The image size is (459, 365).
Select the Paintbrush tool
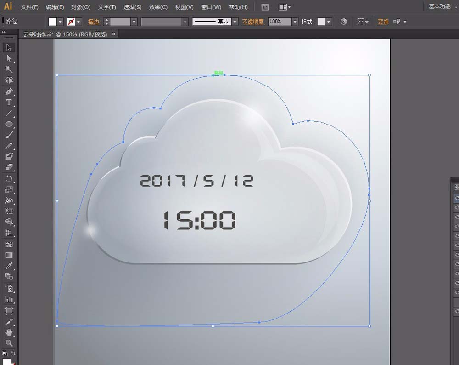click(9, 135)
